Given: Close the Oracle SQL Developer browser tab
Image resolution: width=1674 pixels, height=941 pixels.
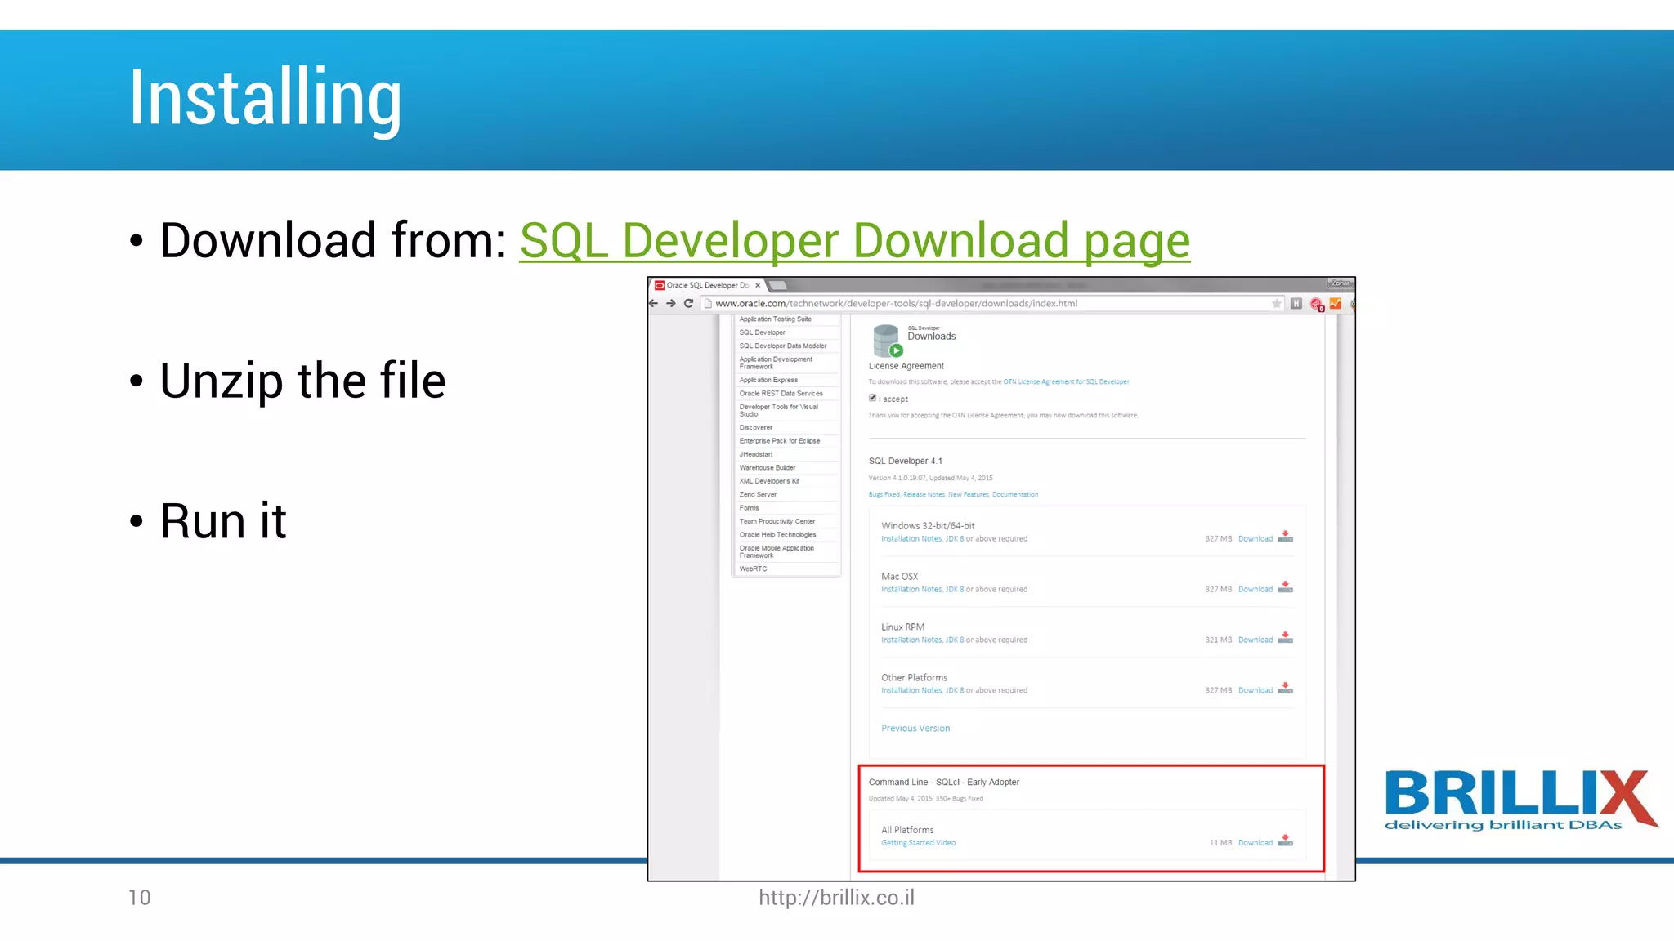Looking at the screenshot, I should point(758,285).
